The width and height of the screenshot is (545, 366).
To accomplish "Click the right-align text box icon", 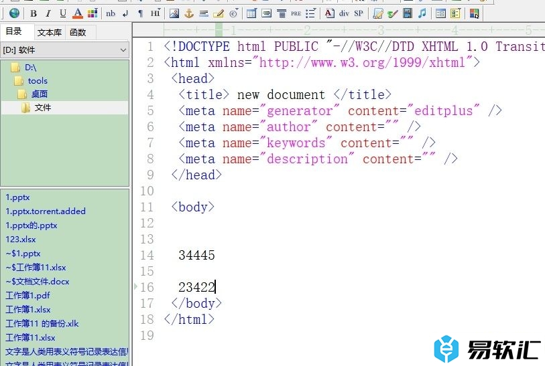I will 266,13.
